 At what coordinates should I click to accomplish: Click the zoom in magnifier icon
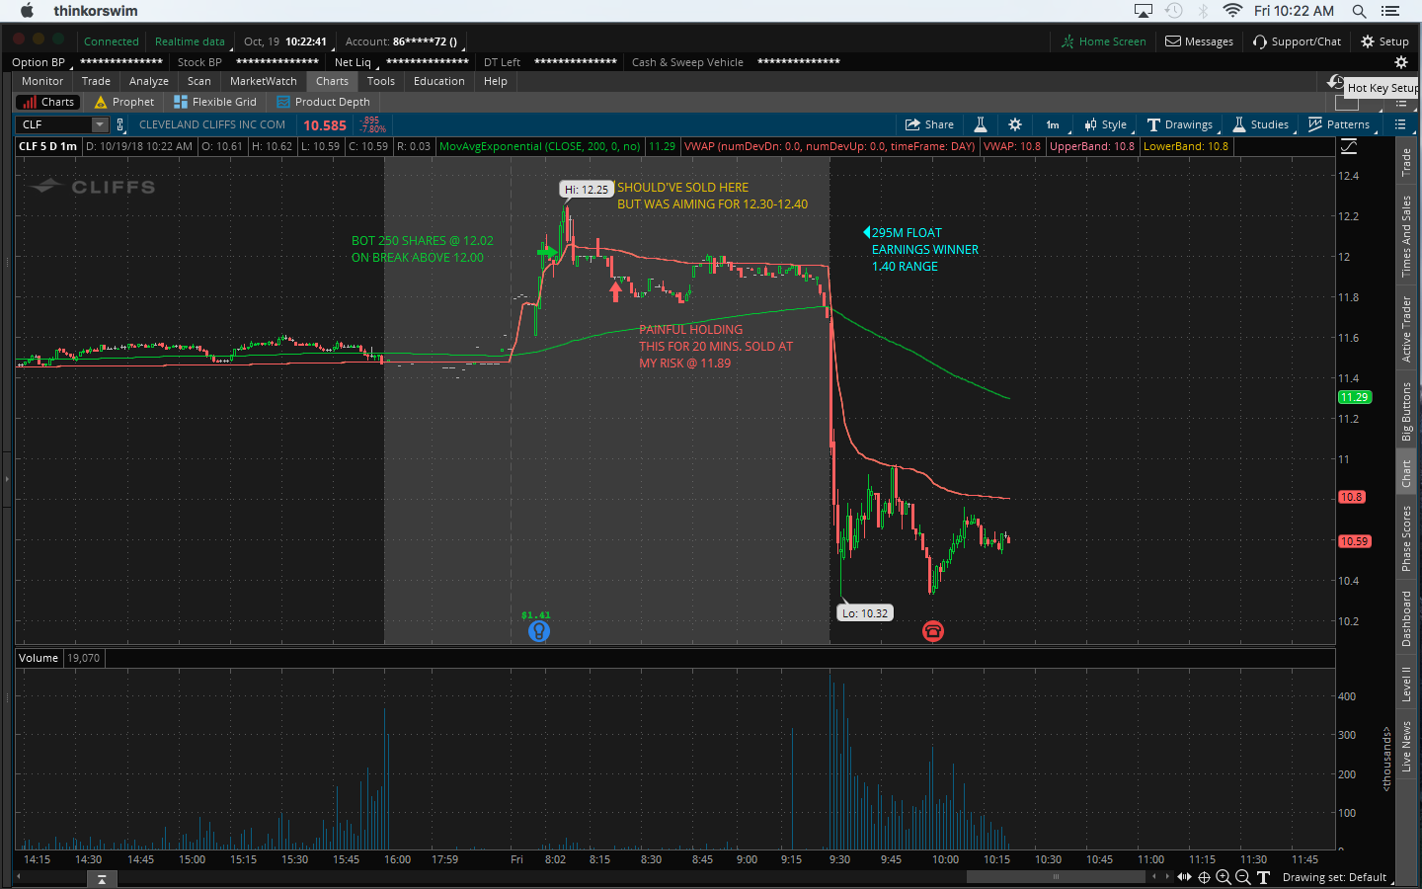[x=1224, y=877]
